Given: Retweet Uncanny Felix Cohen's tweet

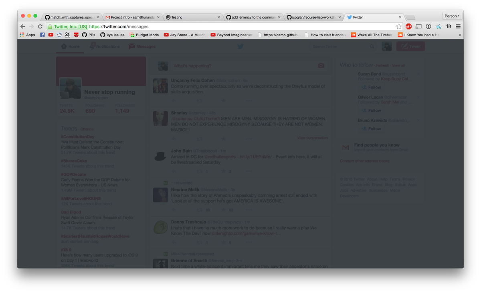Looking at the screenshot, I should click(x=200, y=101).
